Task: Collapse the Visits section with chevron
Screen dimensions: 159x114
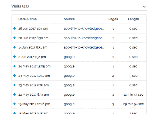Action: pyautogui.click(x=144, y=7)
